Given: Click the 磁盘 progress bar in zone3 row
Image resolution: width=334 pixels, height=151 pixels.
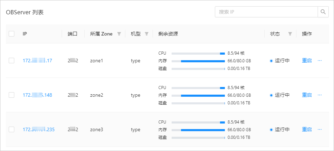Looking at the screenshot, I should [x=198, y=137].
